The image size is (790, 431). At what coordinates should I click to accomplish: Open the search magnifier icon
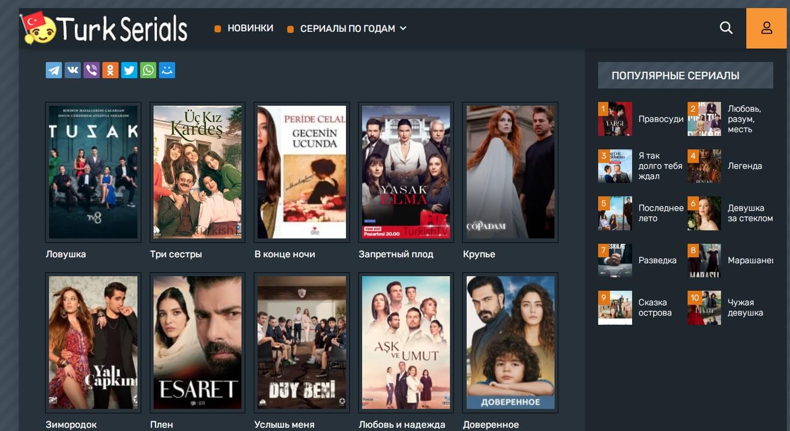tap(726, 28)
